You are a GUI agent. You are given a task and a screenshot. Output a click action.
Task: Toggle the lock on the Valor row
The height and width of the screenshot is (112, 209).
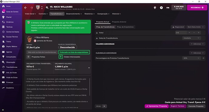pos(97,33)
